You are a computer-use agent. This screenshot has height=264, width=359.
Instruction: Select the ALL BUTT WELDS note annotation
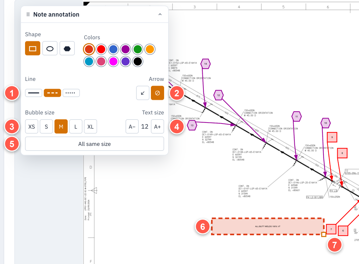click(x=268, y=226)
